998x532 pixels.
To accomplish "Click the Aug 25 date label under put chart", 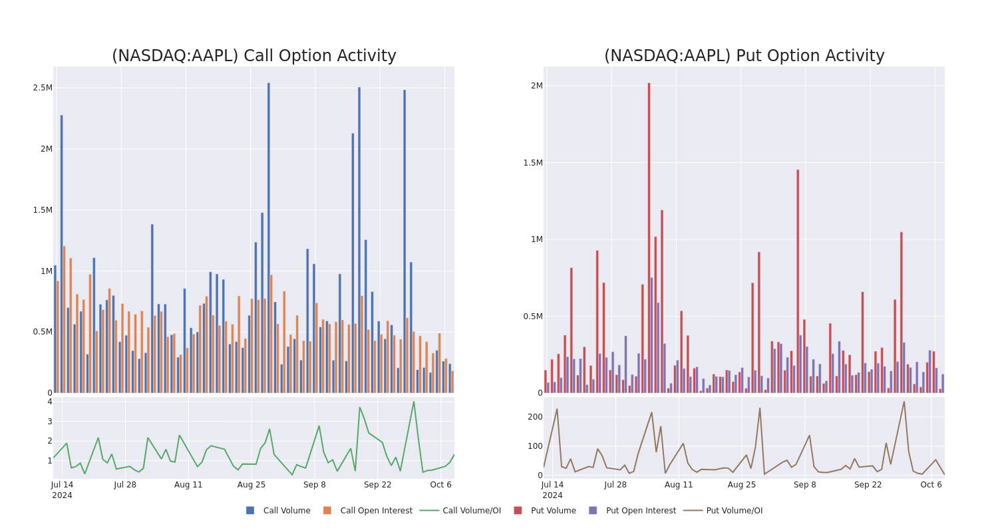I will [x=742, y=485].
